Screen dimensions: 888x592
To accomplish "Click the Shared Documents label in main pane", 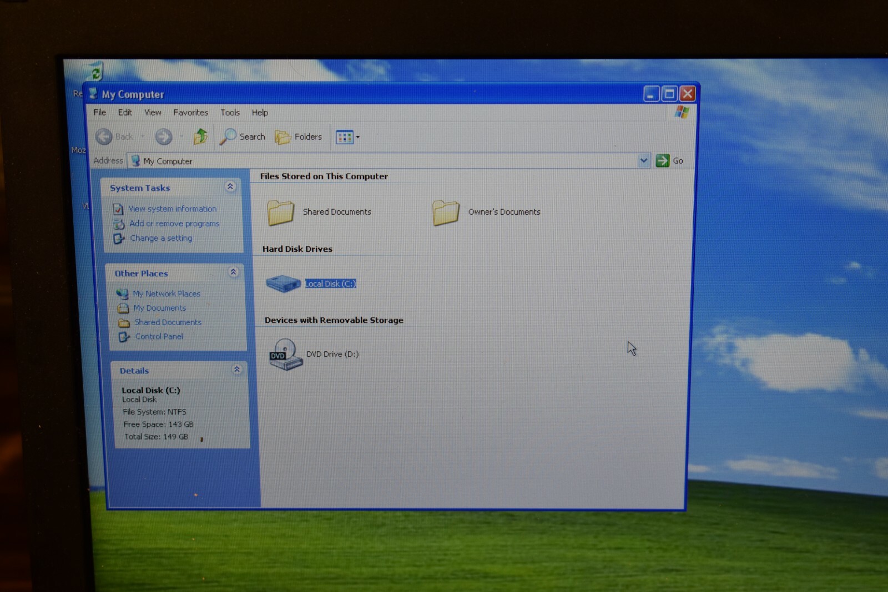I will [337, 212].
